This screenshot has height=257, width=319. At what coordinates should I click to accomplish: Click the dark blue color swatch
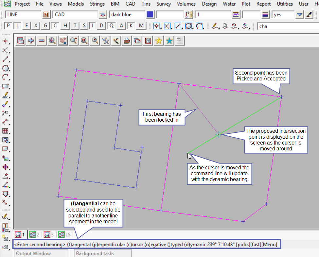[150, 15]
